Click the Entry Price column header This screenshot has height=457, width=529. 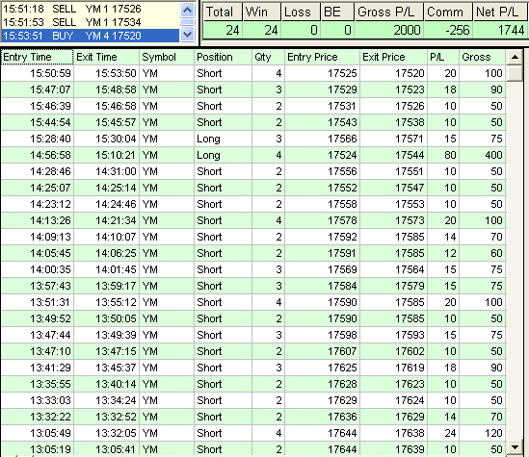322,57
